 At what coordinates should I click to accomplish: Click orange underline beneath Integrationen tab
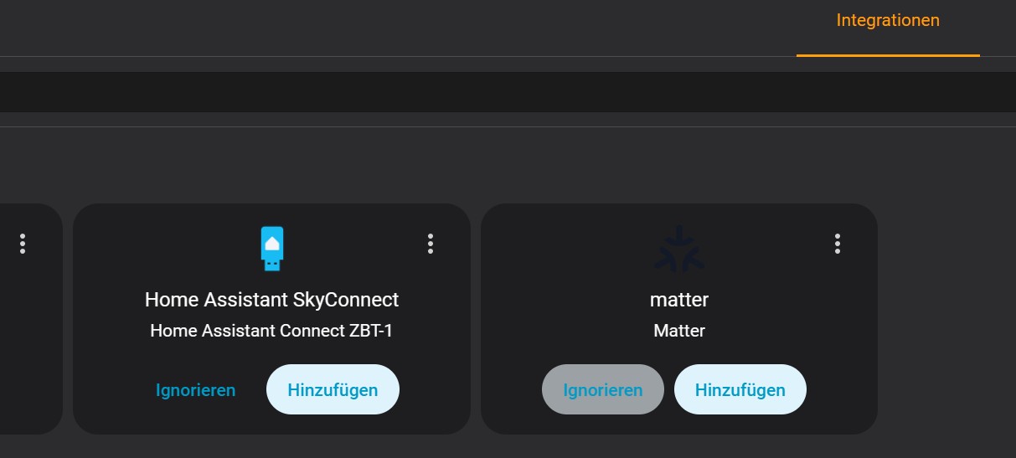(888, 55)
